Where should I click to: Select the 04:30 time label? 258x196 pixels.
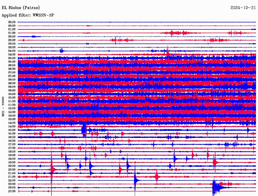coord(12,55)
